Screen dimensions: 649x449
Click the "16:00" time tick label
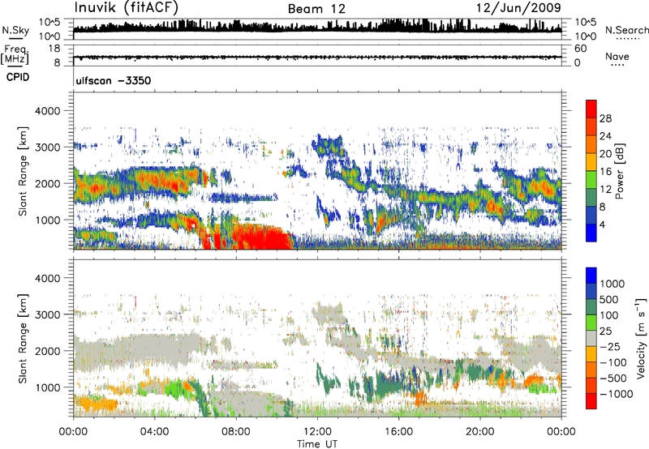point(398,432)
